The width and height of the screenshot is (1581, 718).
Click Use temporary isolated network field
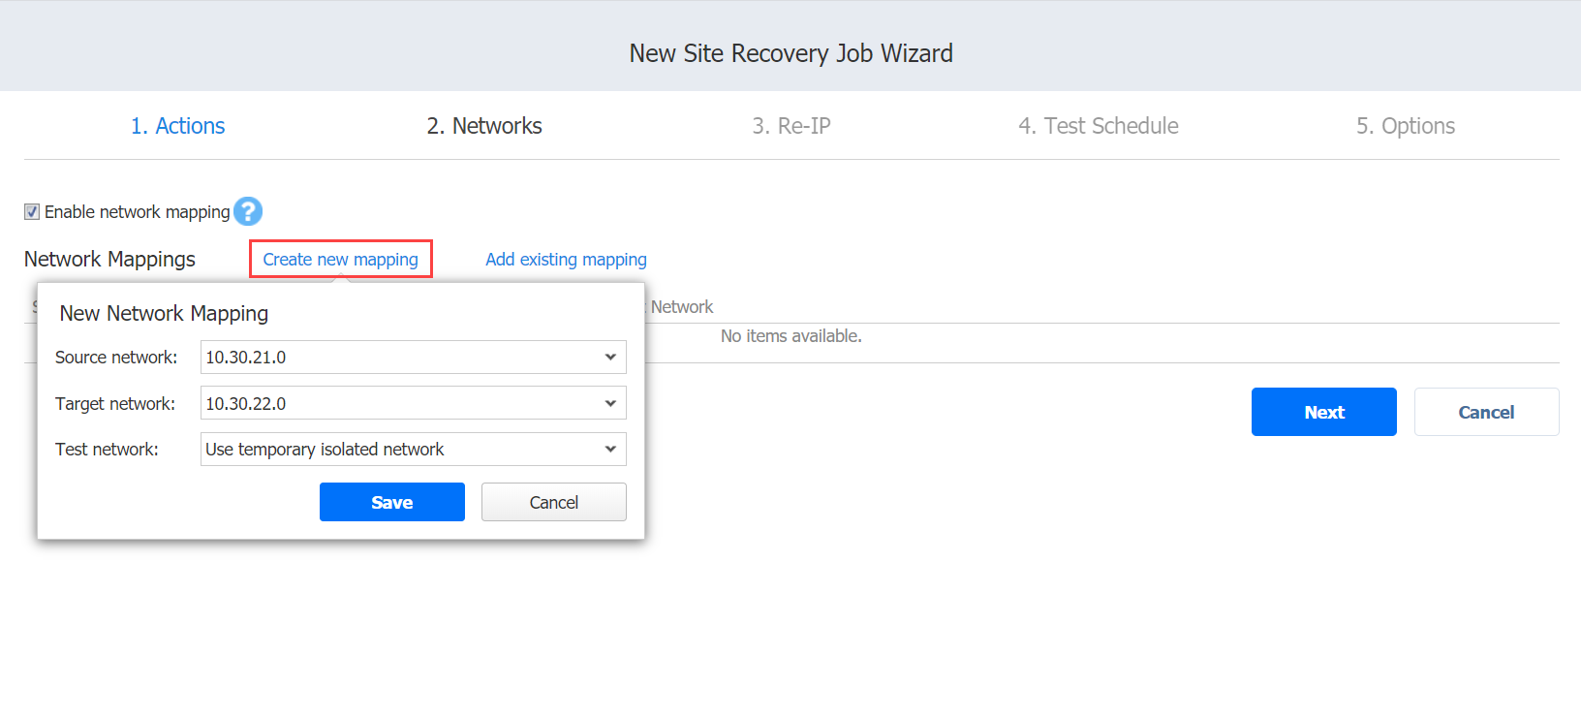click(414, 449)
